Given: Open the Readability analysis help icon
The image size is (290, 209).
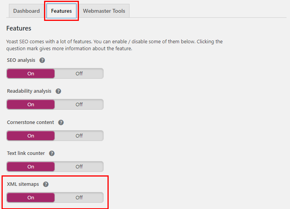Looking at the screenshot, I should pos(58,91).
